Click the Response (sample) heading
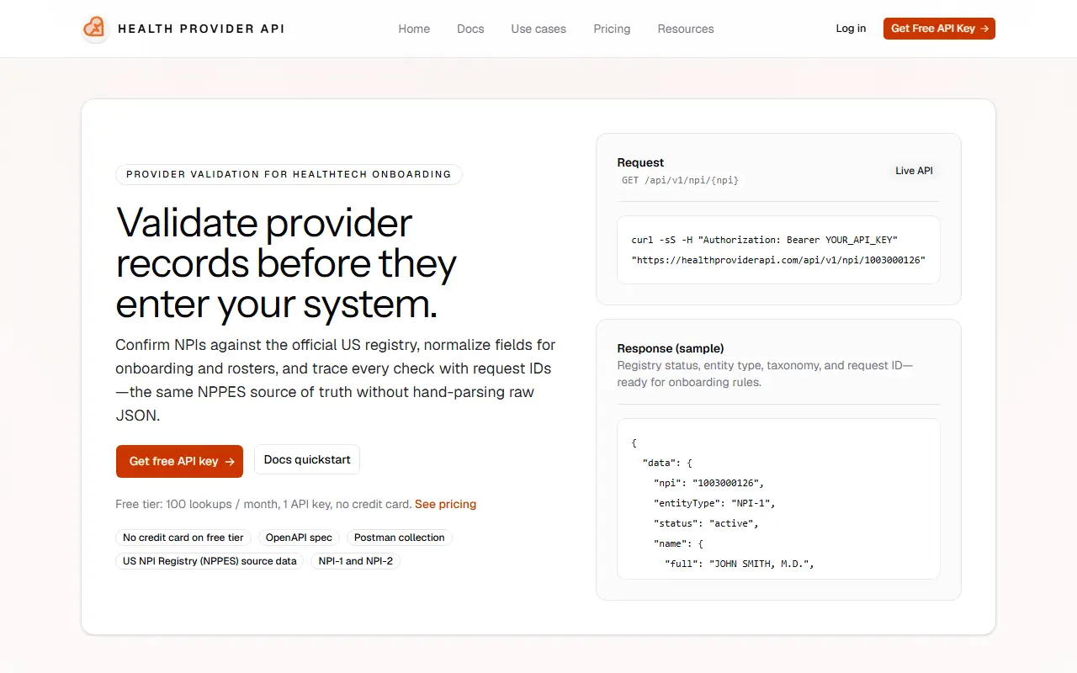This screenshot has width=1077, height=673. 671,348
